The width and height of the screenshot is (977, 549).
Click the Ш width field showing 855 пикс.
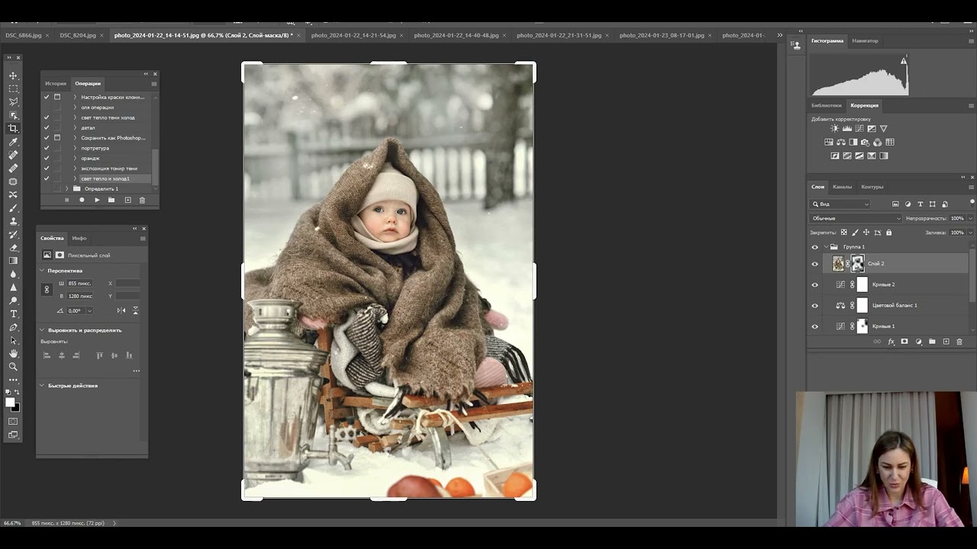(79, 284)
